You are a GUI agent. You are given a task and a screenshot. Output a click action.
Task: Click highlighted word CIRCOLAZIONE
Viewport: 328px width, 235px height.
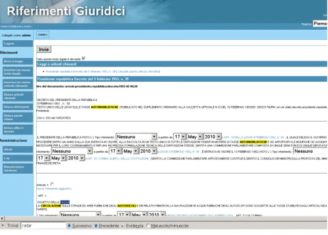pyautogui.click(x=51, y=206)
